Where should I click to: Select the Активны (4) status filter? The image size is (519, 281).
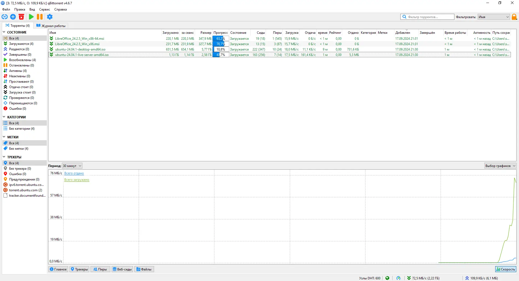pos(25,71)
